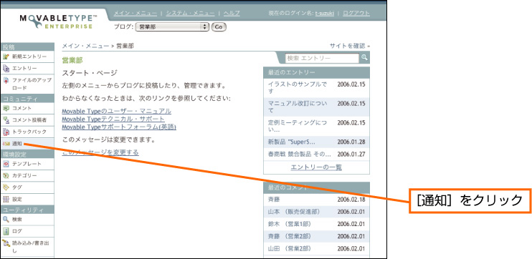Click into the 検索 エントリー search field
This screenshot has width=532, height=259.
click(322, 58)
